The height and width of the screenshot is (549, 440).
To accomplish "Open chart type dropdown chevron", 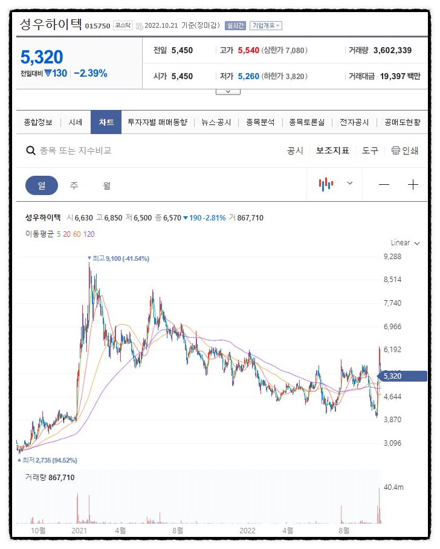I will tap(349, 183).
